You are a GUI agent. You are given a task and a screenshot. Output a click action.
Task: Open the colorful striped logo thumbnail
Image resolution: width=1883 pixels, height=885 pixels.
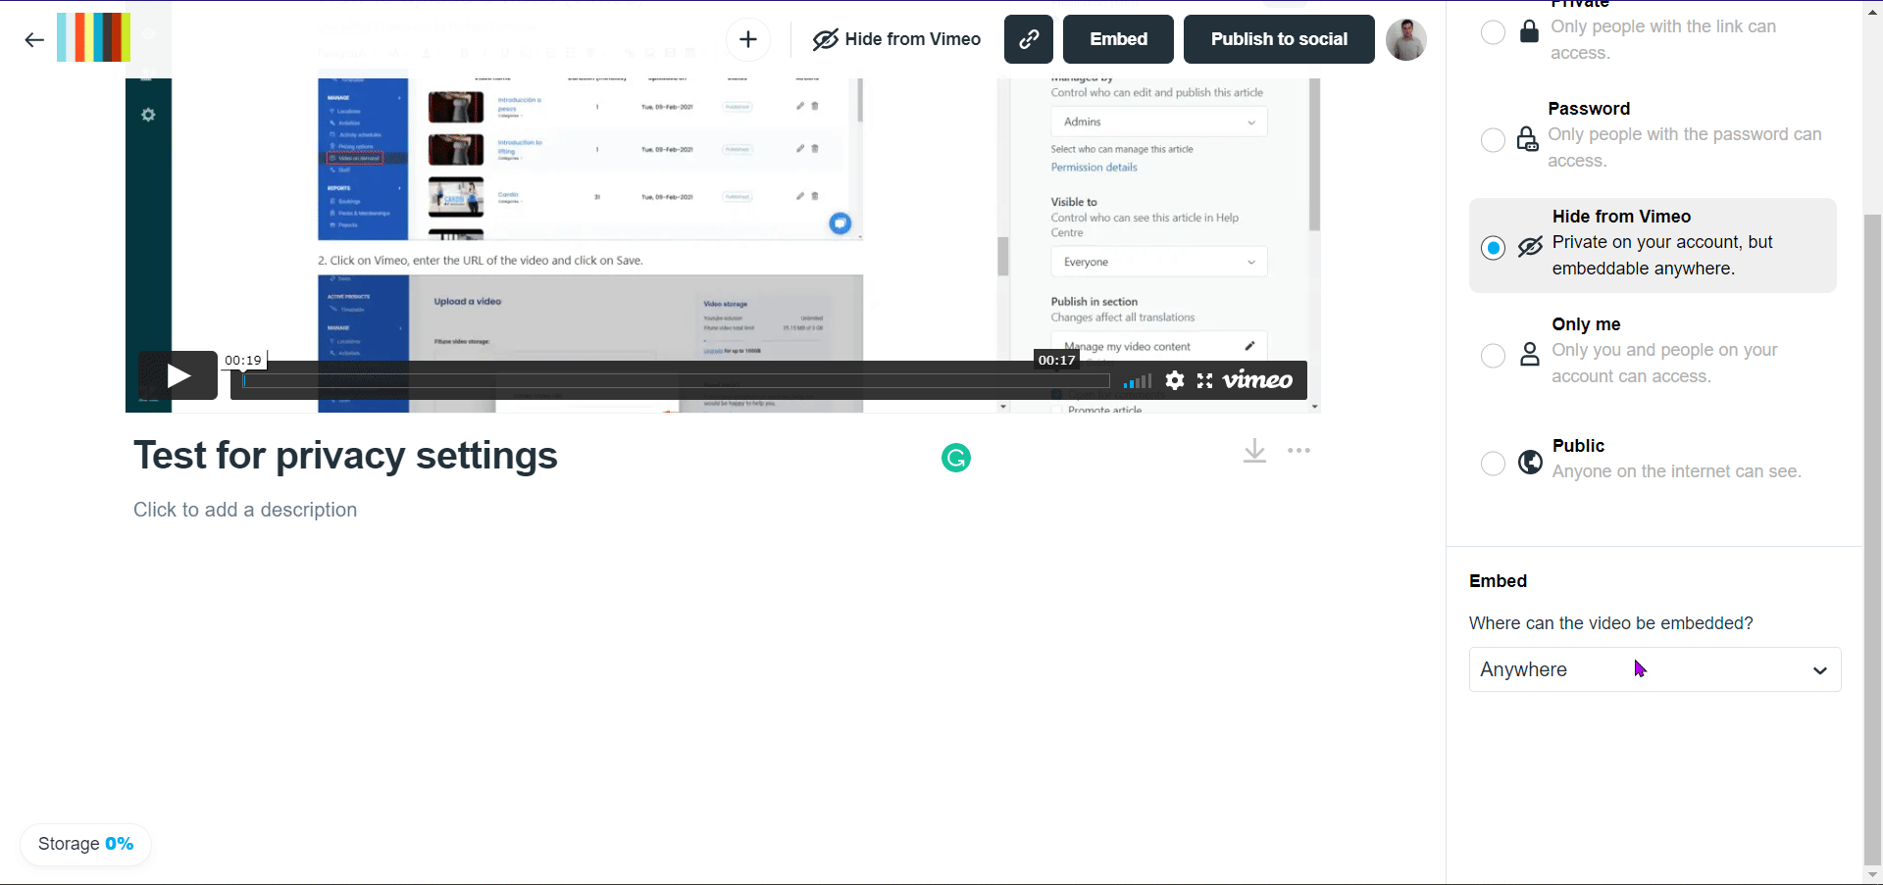tap(94, 38)
